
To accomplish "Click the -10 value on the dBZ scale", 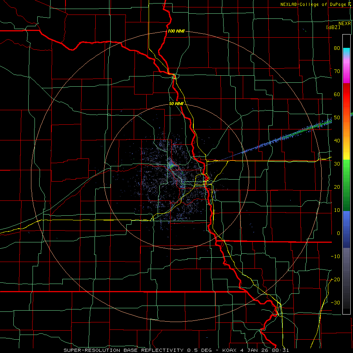I will point(335,256).
